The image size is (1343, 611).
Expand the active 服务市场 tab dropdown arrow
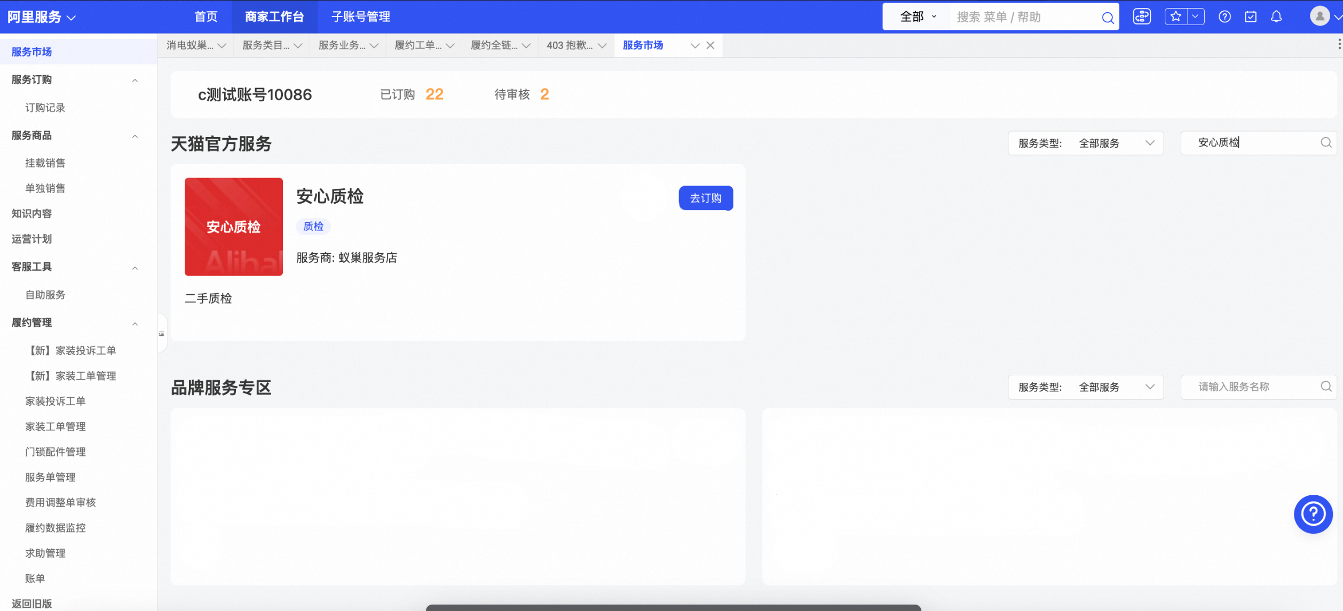(x=695, y=46)
